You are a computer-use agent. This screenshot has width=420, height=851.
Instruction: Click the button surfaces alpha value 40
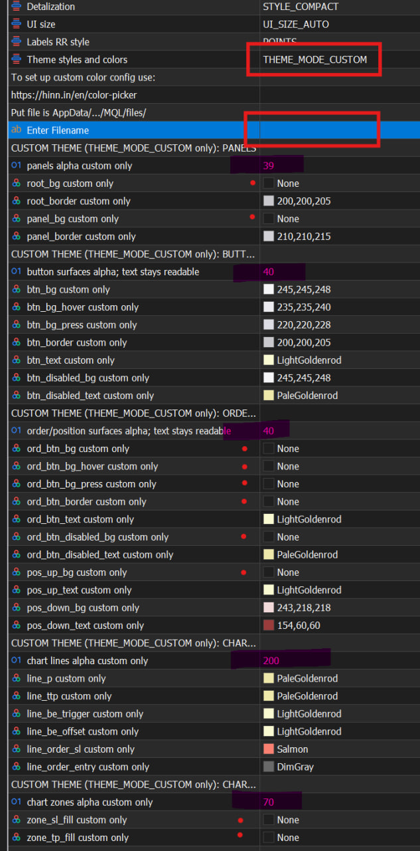(x=269, y=272)
